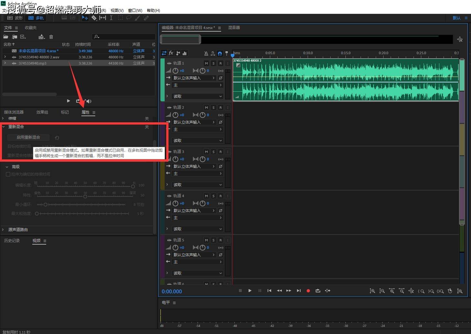The image size is (471, 334).
Task: Show the fx effects view for tracks
Action: click(x=171, y=53)
